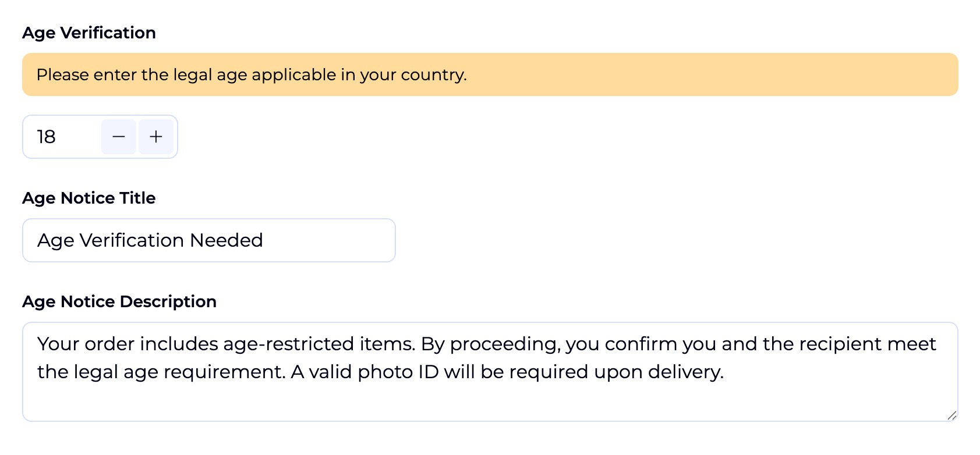Place cursor on the word "Needed" in title
This screenshot has width=980, height=455.
coord(227,240)
